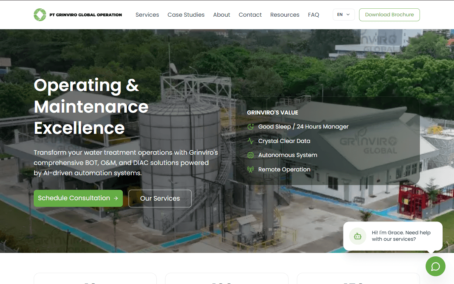Click PT Grinviro Global Operation brand text
This screenshot has width=454, height=284.
(x=86, y=15)
